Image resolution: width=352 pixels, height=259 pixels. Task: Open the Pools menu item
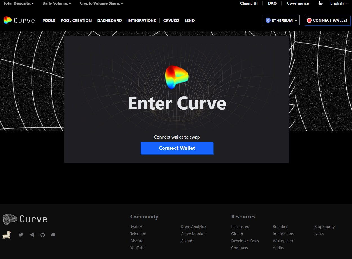(x=49, y=21)
